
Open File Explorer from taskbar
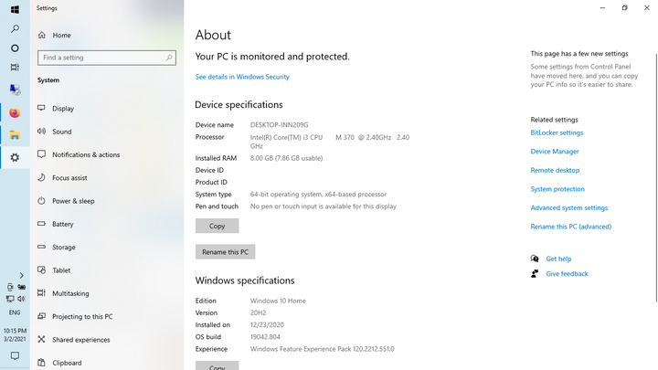pyautogui.click(x=15, y=135)
